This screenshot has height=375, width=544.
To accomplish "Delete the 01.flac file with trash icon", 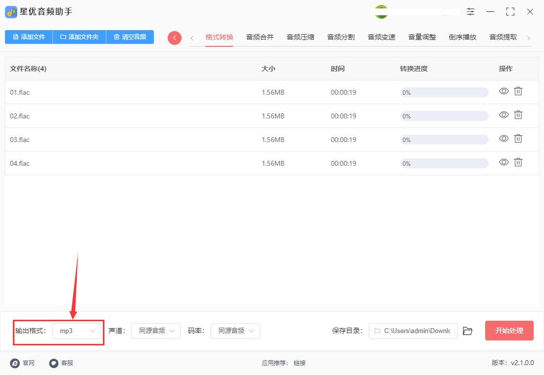I will tap(518, 91).
